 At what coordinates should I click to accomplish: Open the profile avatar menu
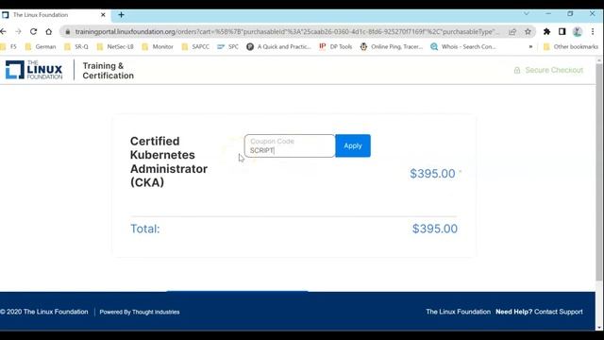tap(577, 31)
